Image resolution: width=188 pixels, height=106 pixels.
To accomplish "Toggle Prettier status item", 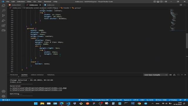I will 173,100.
